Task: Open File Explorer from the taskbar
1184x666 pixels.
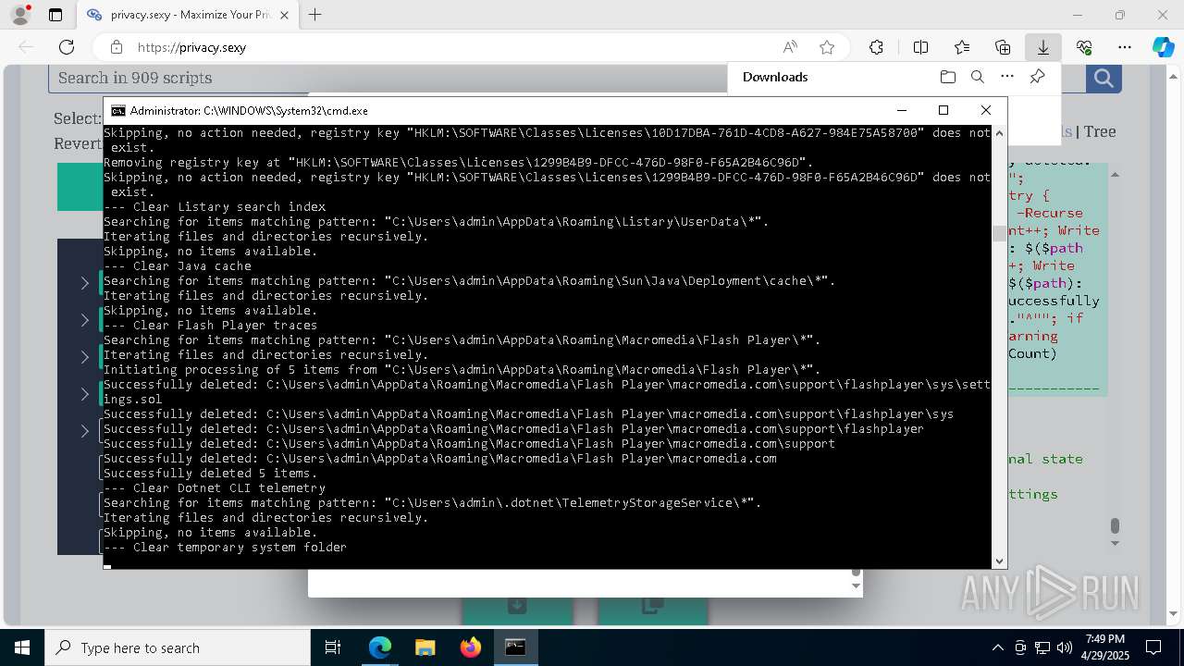Action: 425,647
